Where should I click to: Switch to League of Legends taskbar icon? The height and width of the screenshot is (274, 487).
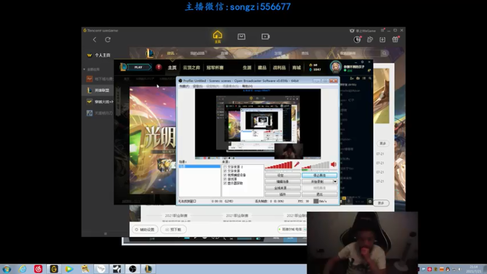[x=149, y=269]
